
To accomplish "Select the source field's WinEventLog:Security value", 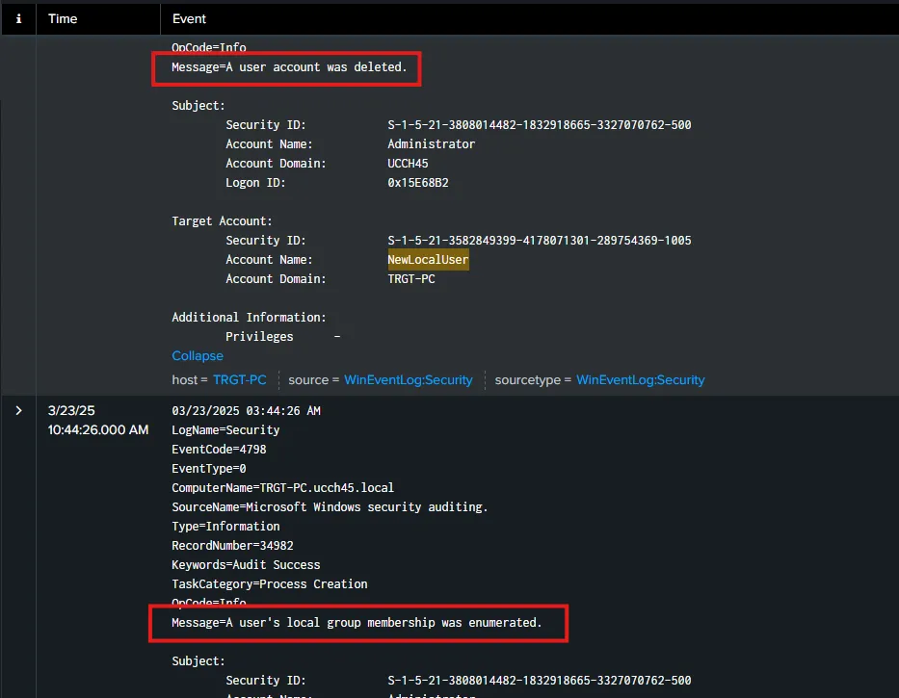I will [409, 380].
